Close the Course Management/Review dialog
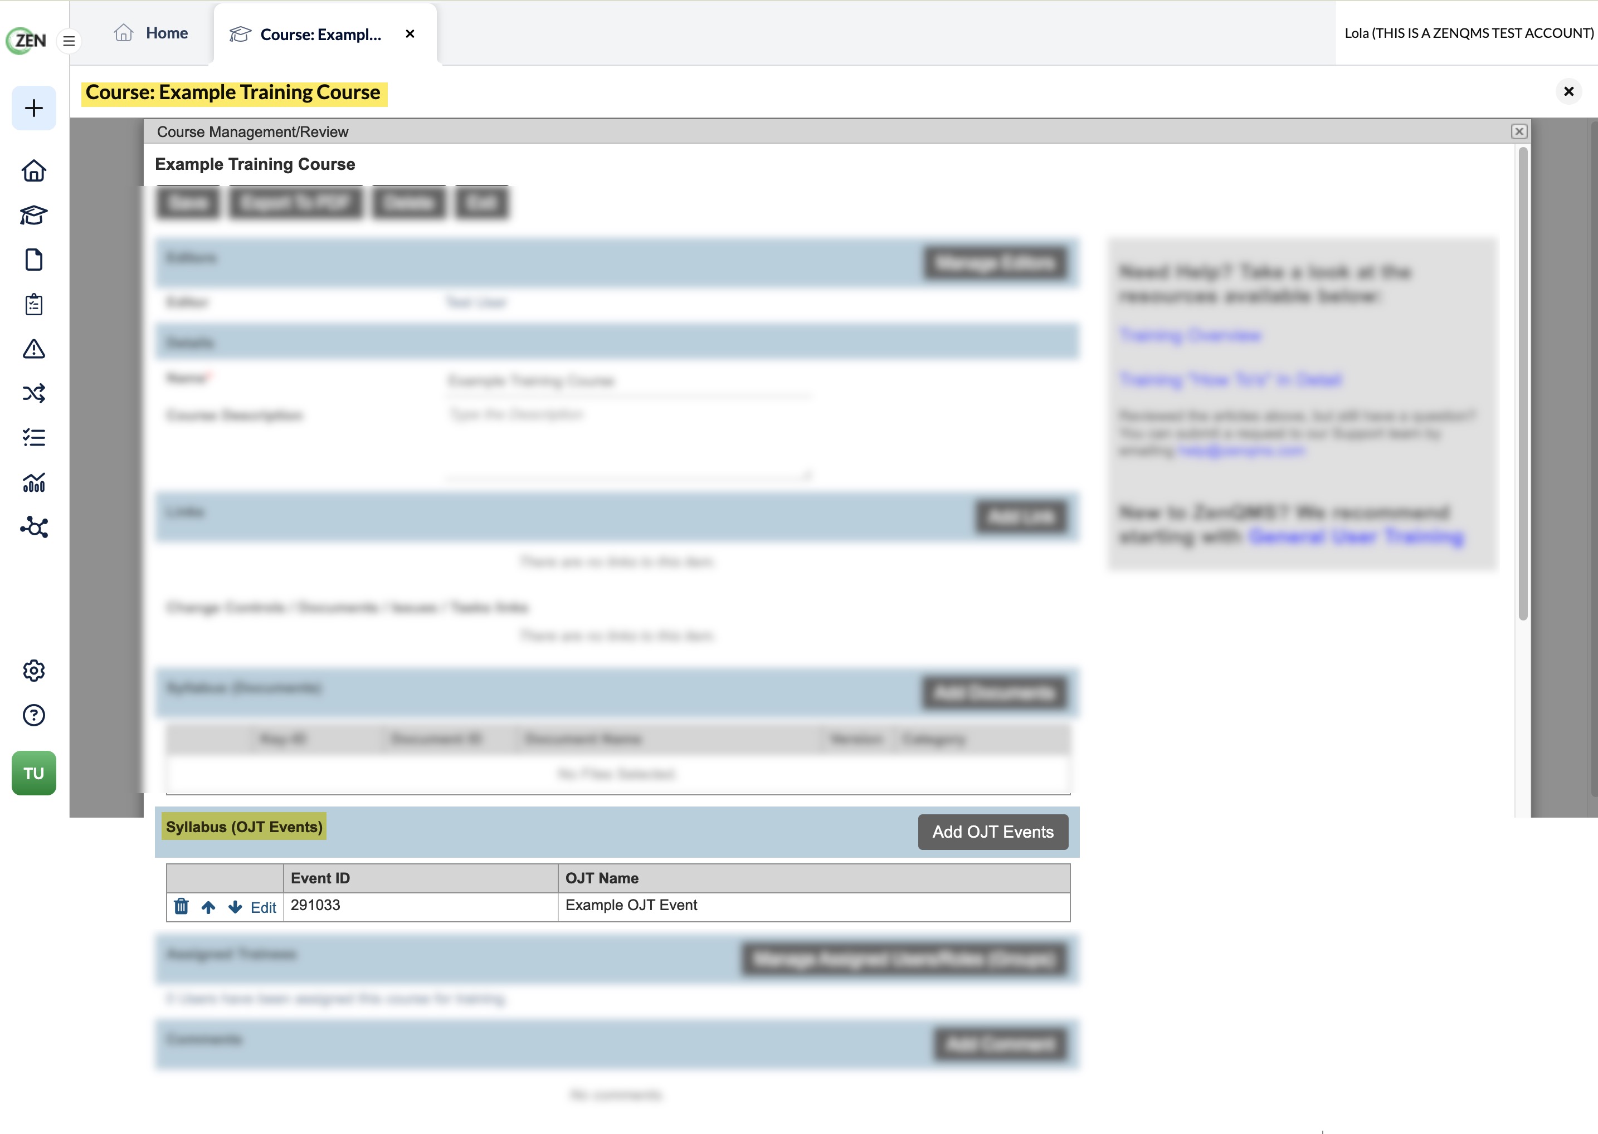This screenshot has height=1134, width=1598. tap(1518, 131)
